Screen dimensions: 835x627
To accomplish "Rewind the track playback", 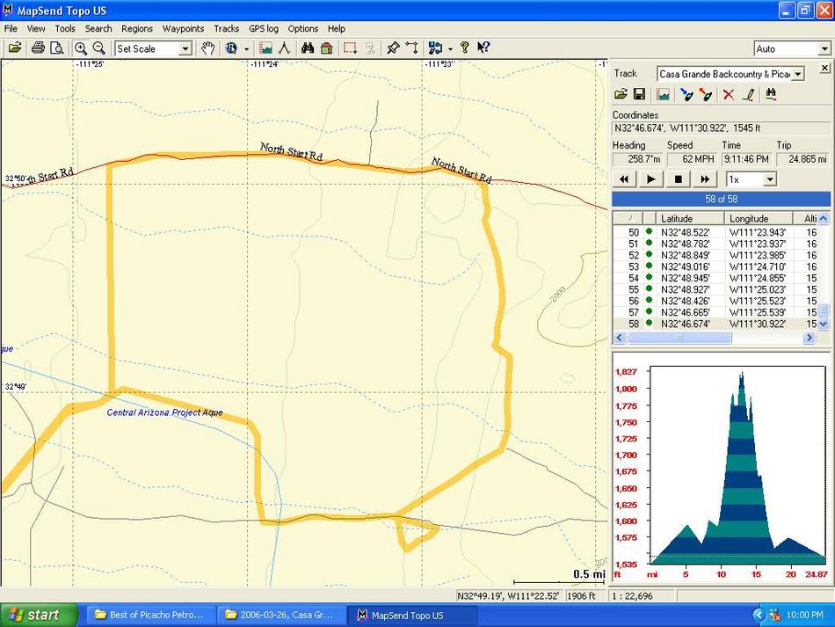I will tap(624, 179).
